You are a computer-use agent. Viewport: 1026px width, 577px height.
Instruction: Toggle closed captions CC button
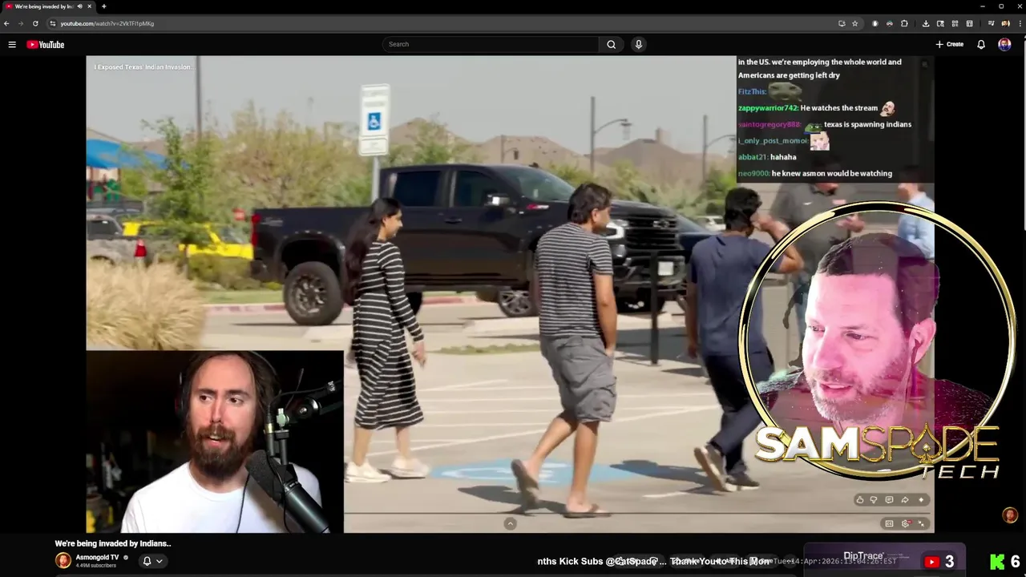[889, 523]
